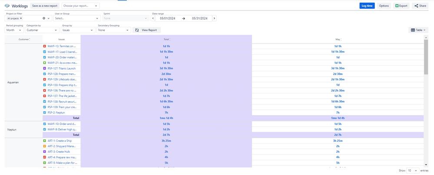Clear the Project or Filter field
The image size is (434, 175).
click(44, 18)
